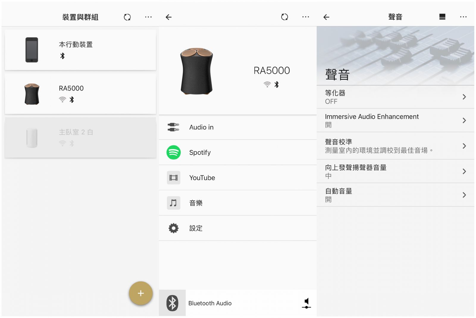
Task: Expand the 自動音量 chevron arrow
Action: (464, 195)
